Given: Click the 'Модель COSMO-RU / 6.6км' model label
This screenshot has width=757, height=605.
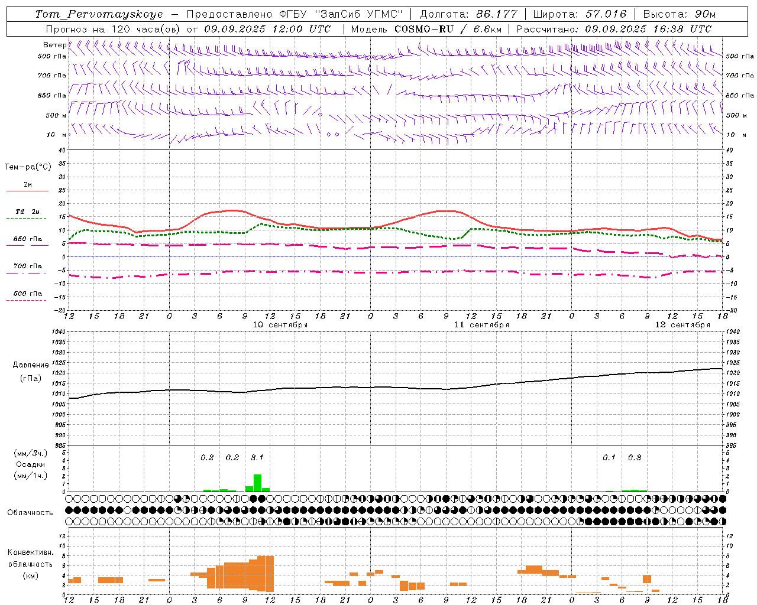Looking at the screenshot, I should coord(426,29).
